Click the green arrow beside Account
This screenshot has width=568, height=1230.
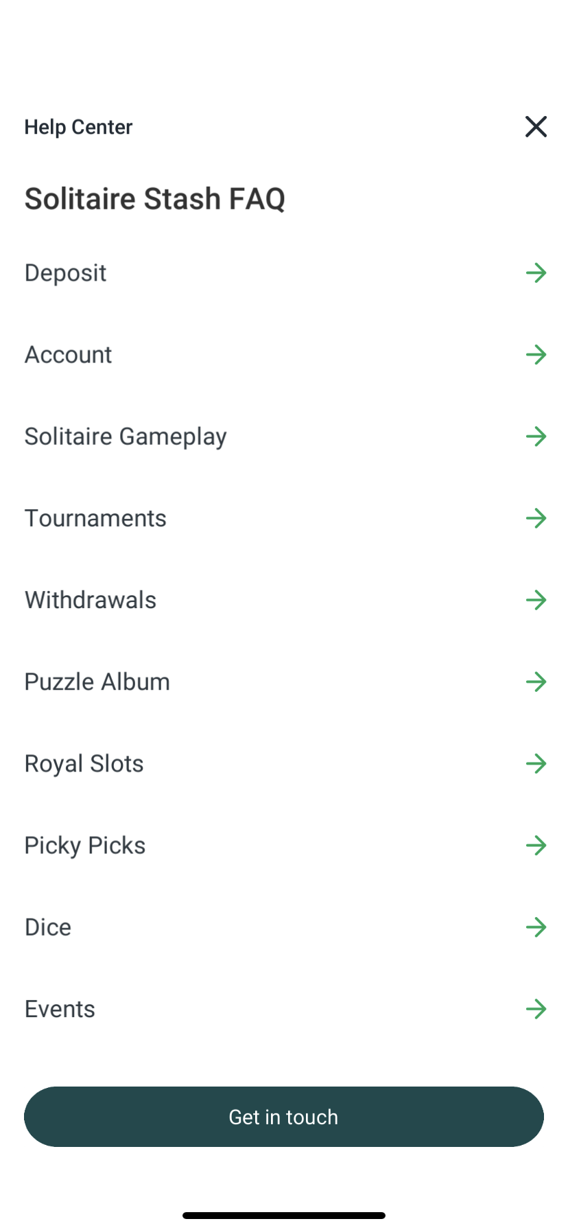[536, 355]
